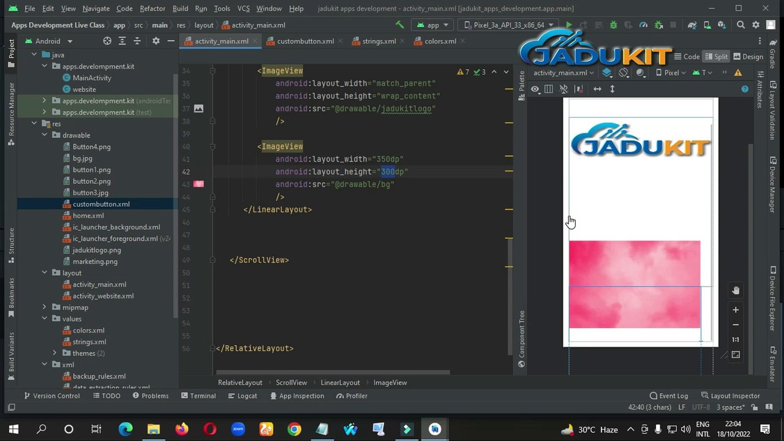784x441 pixels.
Task: Open Pixel device dropdown for preview
Action: pos(669,73)
